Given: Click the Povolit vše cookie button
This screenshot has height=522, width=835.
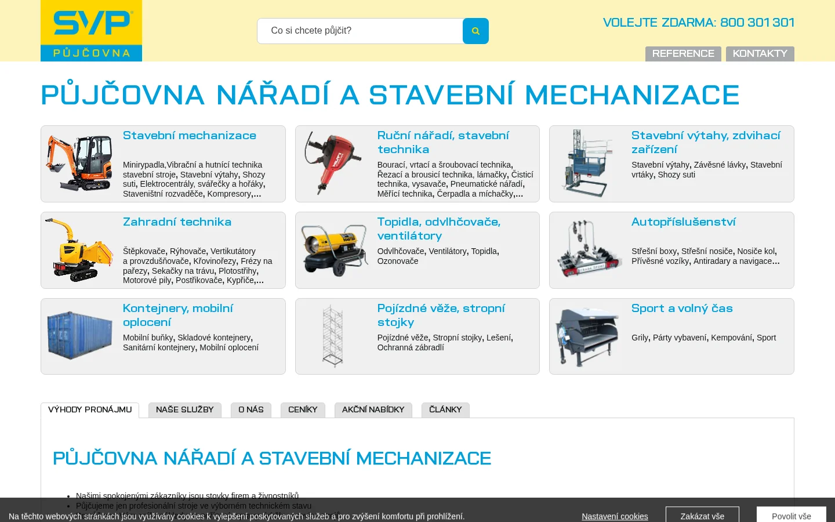Looking at the screenshot, I should tap(792, 516).
